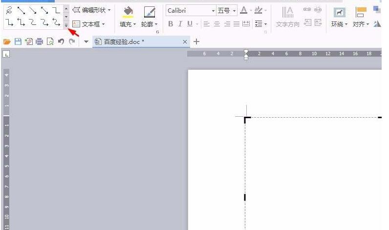
Task: Open the print preview
Action: point(50,42)
